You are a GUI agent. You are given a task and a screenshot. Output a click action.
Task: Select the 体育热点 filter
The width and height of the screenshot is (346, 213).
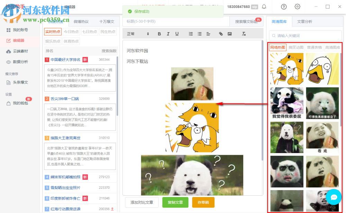coord(71,41)
